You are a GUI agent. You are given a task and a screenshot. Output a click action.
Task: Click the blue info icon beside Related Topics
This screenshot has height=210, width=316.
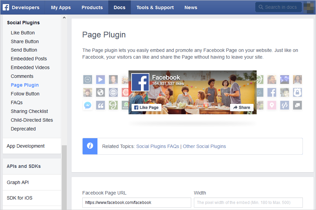point(90,146)
